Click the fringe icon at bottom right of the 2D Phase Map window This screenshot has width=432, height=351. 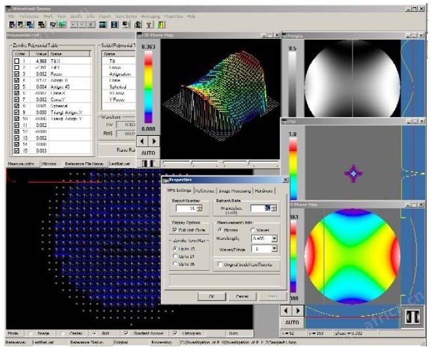point(413,316)
